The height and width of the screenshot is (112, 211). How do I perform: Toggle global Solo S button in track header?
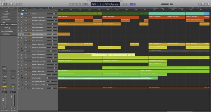tap(27, 11)
